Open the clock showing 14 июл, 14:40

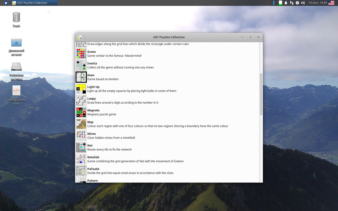pyautogui.click(x=318, y=3)
